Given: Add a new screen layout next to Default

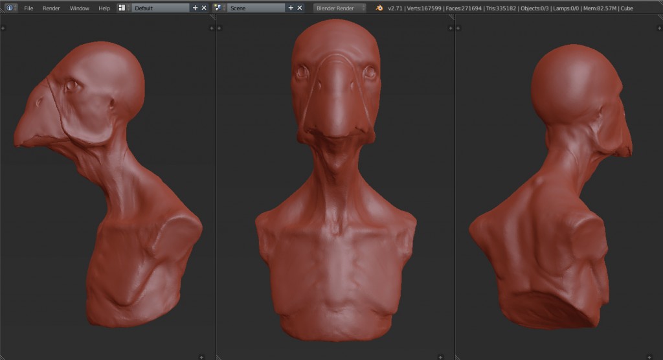Looking at the screenshot, I should 195,8.
